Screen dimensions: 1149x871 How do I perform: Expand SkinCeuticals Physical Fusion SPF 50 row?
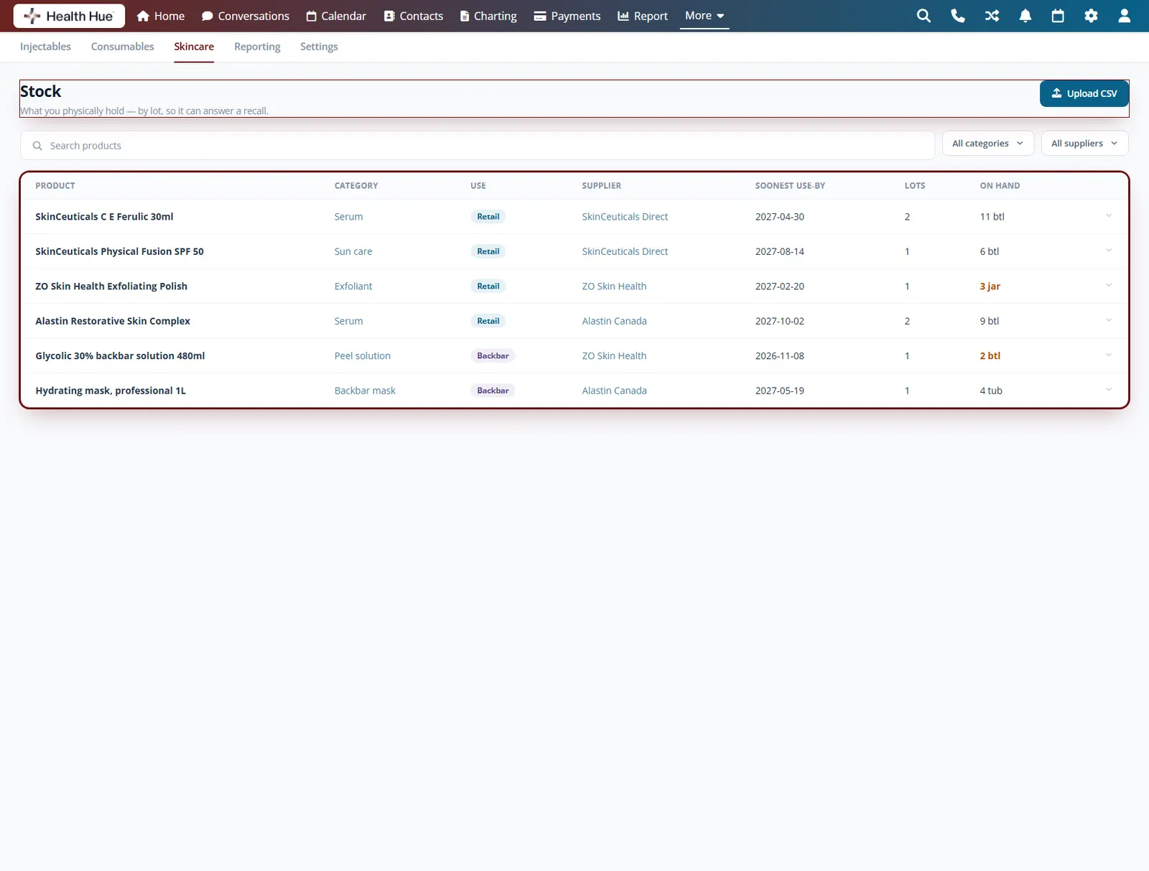1109,251
